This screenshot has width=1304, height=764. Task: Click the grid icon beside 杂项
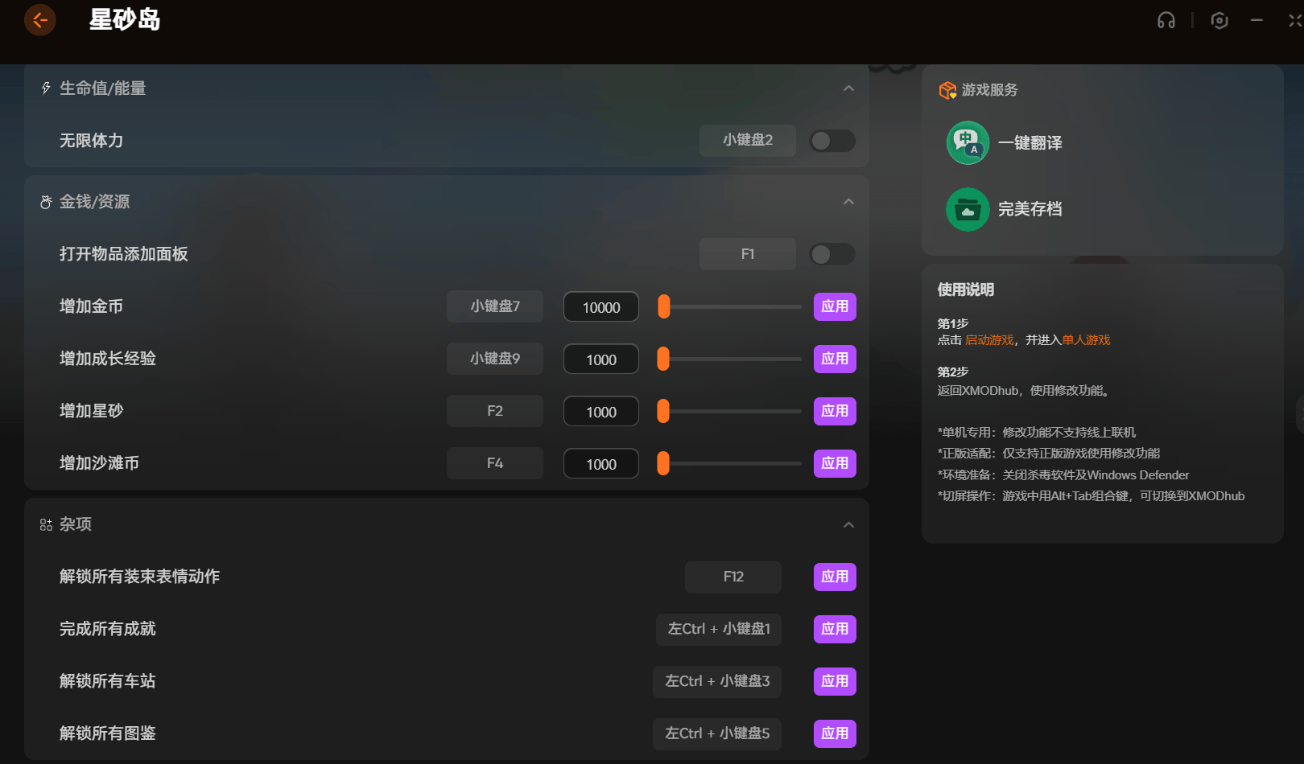46,525
